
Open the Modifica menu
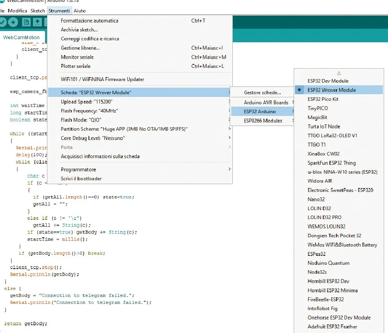[17, 10]
